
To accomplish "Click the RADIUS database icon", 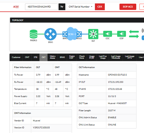I will [x=33, y=34].
